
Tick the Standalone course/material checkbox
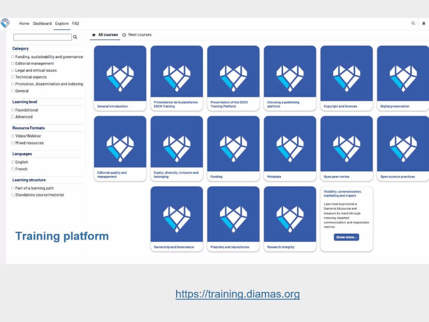[13, 195]
